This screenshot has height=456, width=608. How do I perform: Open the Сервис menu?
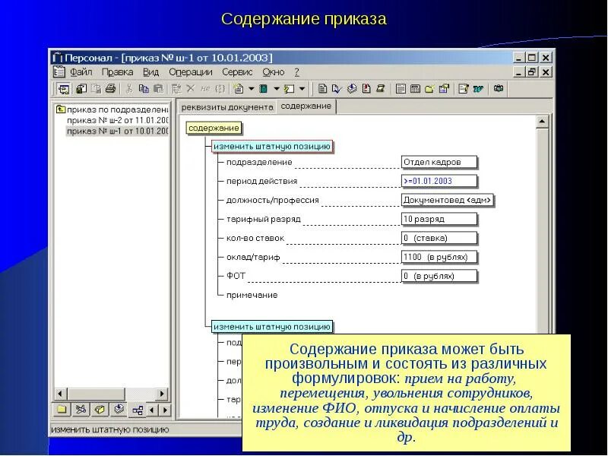[x=237, y=72]
